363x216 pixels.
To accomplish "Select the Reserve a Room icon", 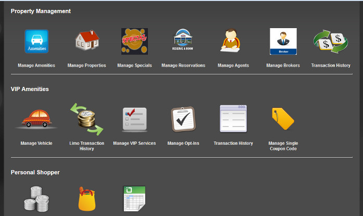I will coord(183,42).
